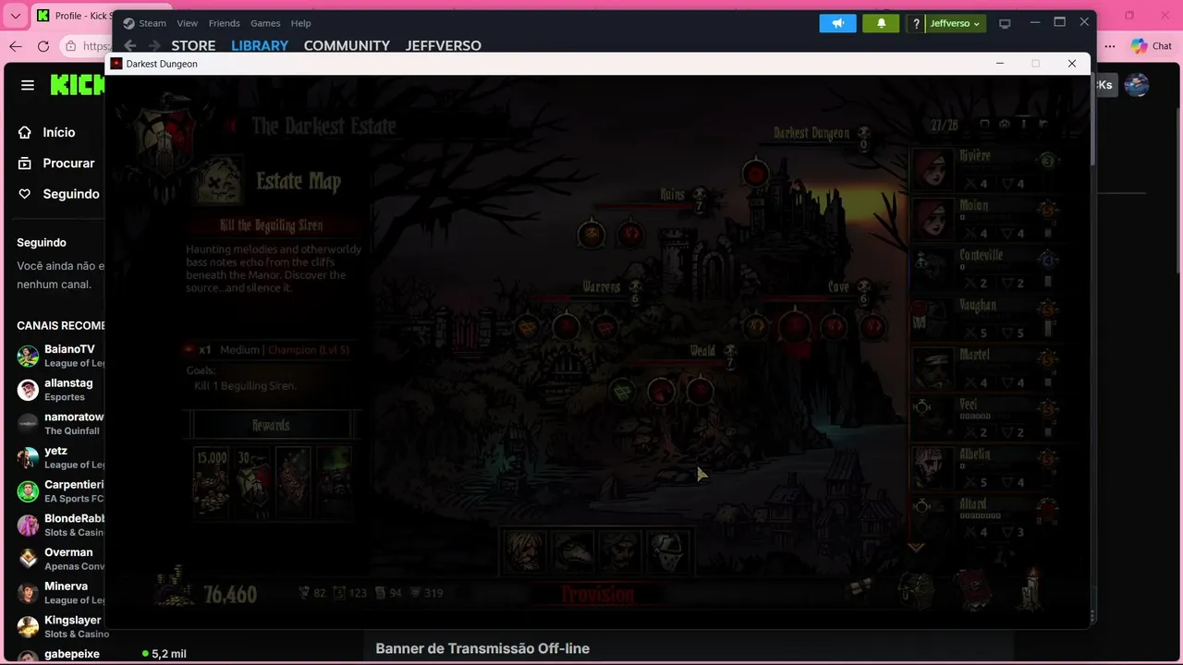This screenshot has width=1183, height=665.
Task: Select the right Ruins mission icon
Action: (630, 235)
